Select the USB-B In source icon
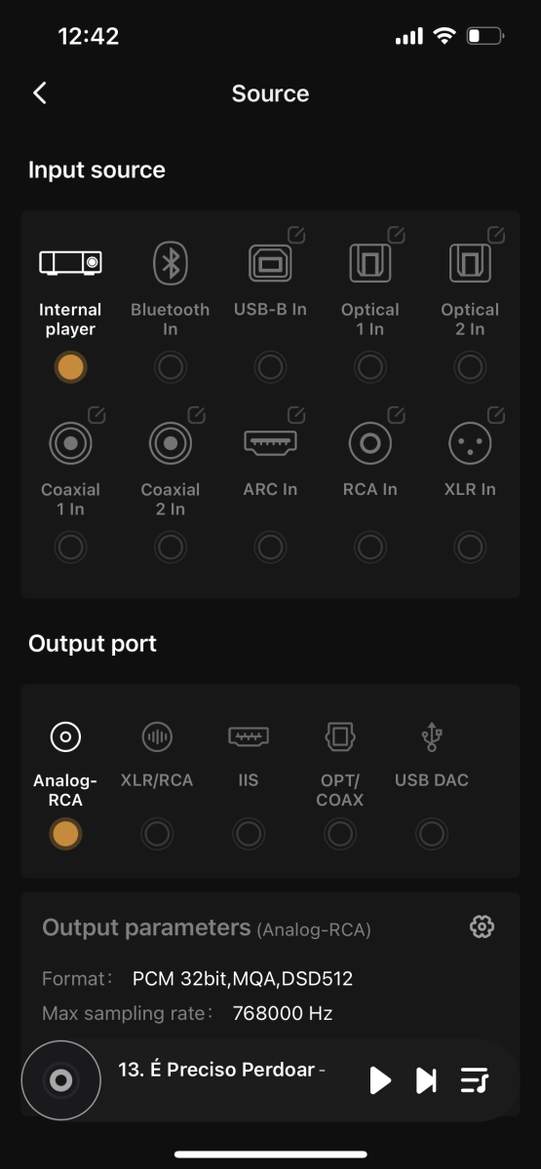 click(270, 263)
